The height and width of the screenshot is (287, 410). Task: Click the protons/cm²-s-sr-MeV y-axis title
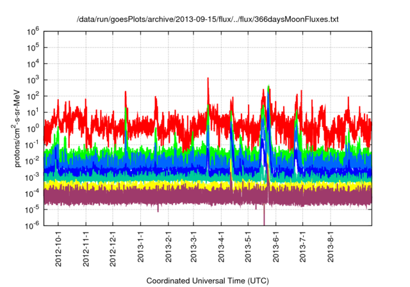coord(16,128)
